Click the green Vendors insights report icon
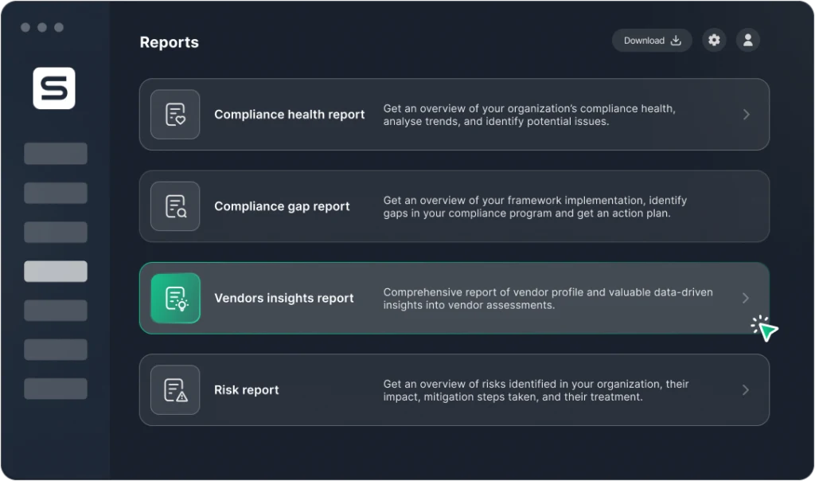The height and width of the screenshot is (481, 815). pyautogui.click(x=175, y=299)
